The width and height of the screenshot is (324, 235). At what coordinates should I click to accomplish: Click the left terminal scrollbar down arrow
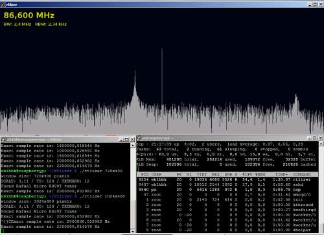pos(133,231)
